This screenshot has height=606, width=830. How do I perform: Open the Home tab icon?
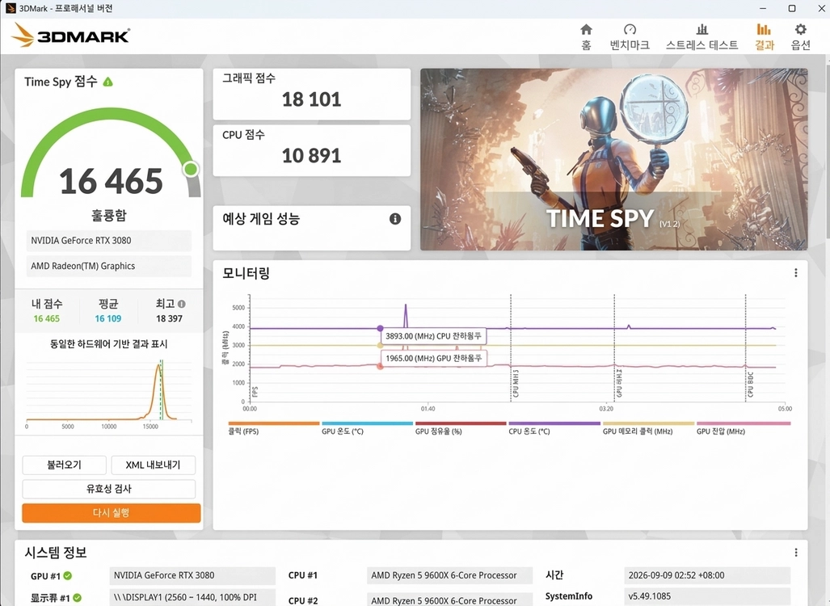586,29
